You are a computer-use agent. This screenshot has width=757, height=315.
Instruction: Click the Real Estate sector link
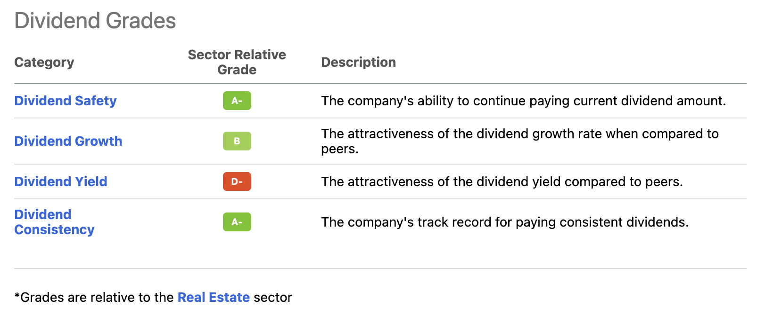pyautogui.click(x=214, y=297)
